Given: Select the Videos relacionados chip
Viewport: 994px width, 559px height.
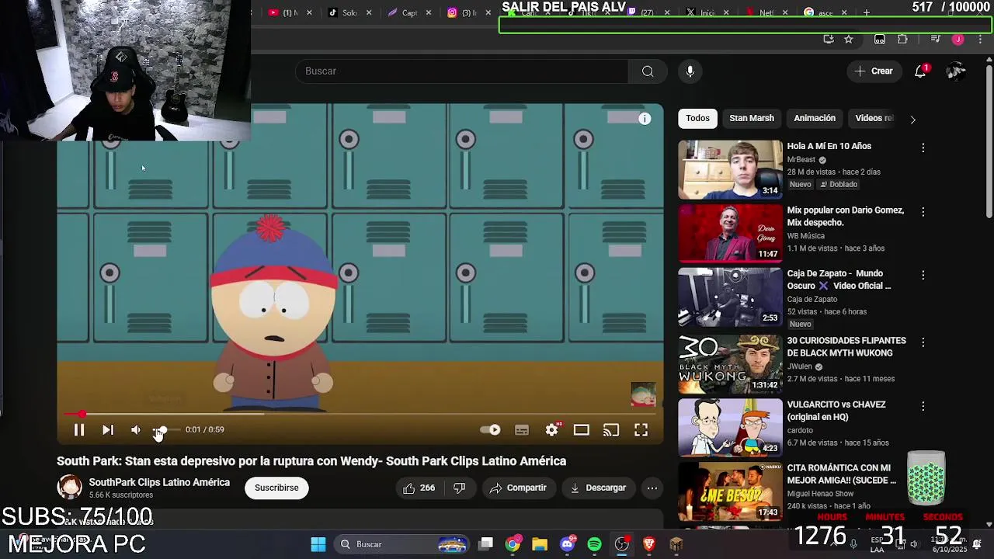Looking at the screenshot, I should [x=874, y=118].
